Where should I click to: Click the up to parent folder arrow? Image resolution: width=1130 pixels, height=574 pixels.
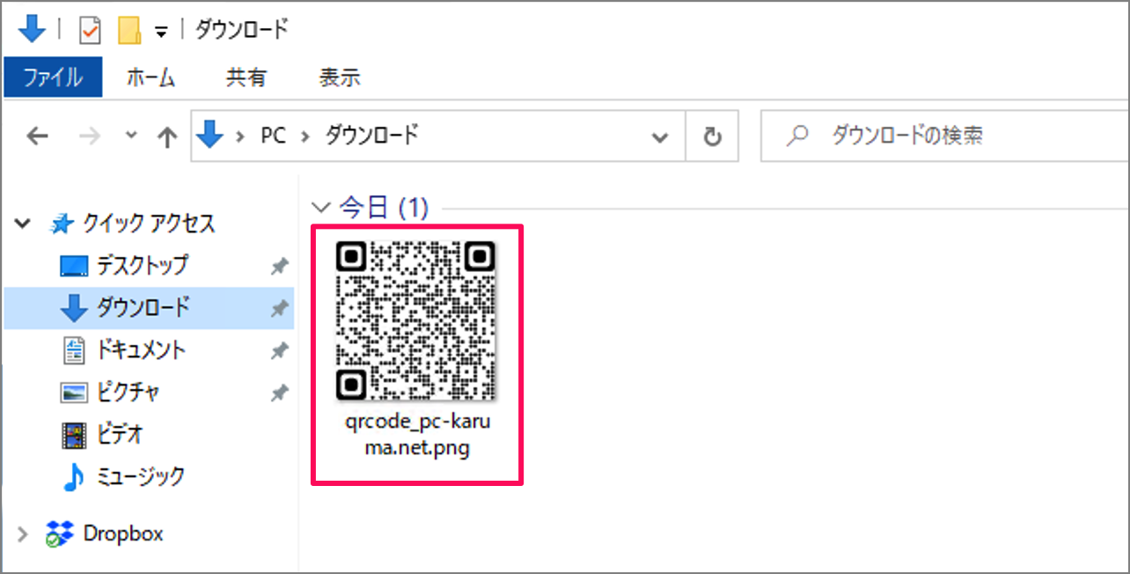click(x=166, y=136)
